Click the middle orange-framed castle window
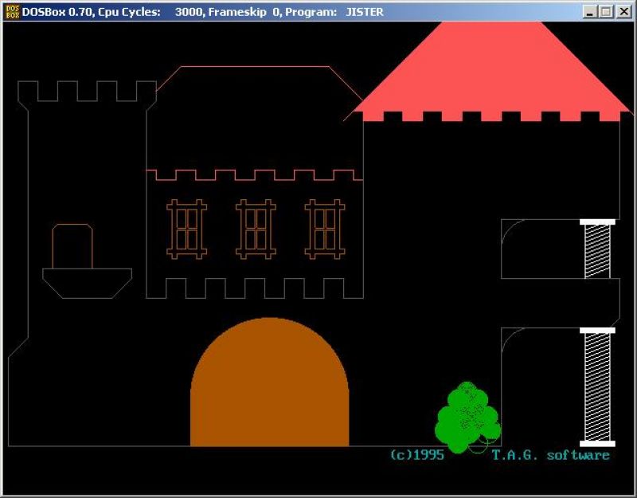 click(x=256, y=229)
